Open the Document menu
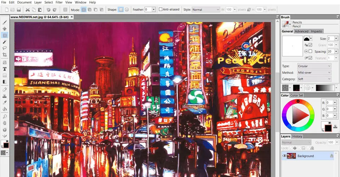The height and width of the screenshot is (177, 340). coord(24,2)
